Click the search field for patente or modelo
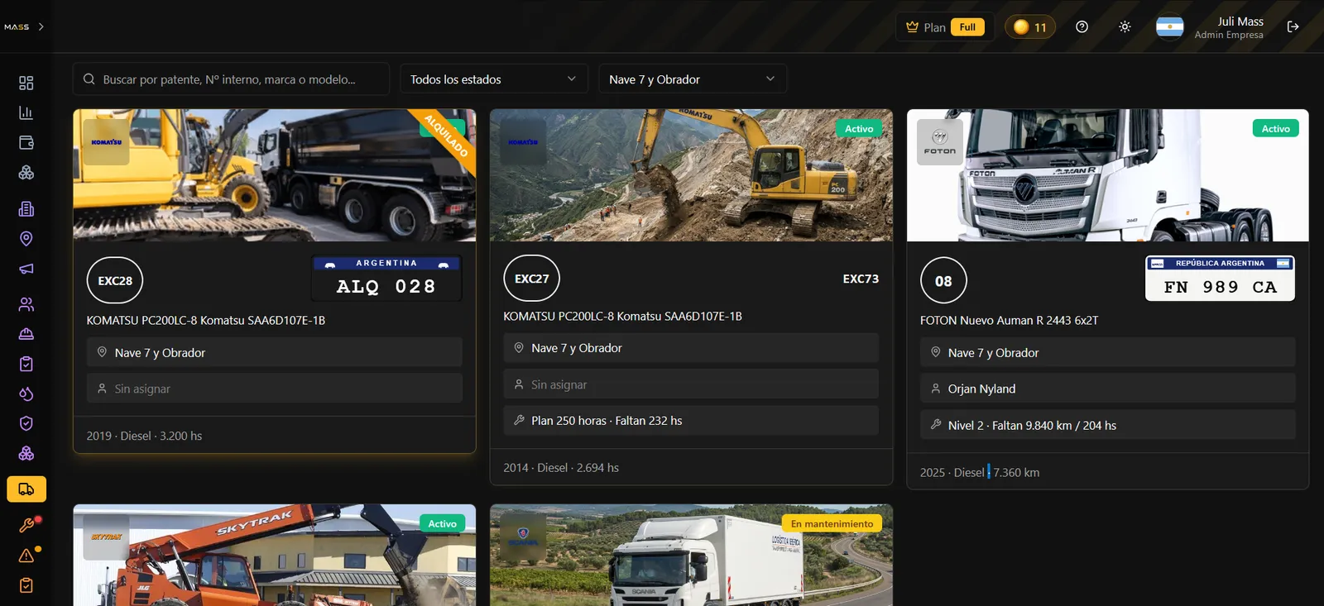Screen dimensions: 1324x606 click(x=231, y=79)
